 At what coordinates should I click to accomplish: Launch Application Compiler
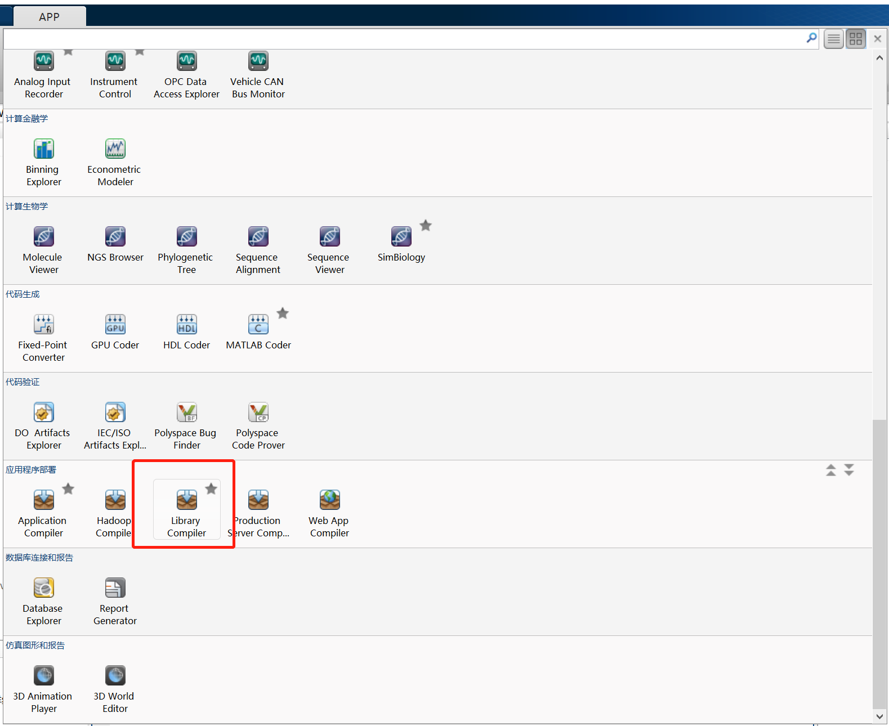pyautogui.click(x=43, y=514)
